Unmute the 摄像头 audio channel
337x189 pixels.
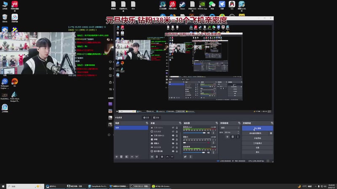(209, 142)
